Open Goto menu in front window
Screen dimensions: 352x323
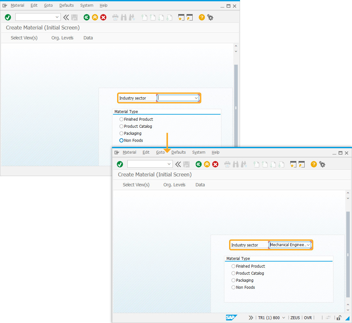160,152
